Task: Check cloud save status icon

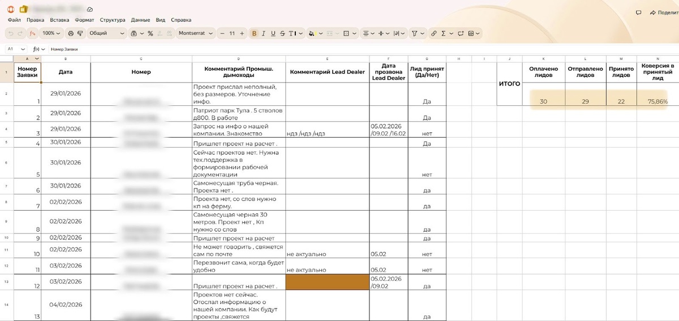Action: point(91,10)
